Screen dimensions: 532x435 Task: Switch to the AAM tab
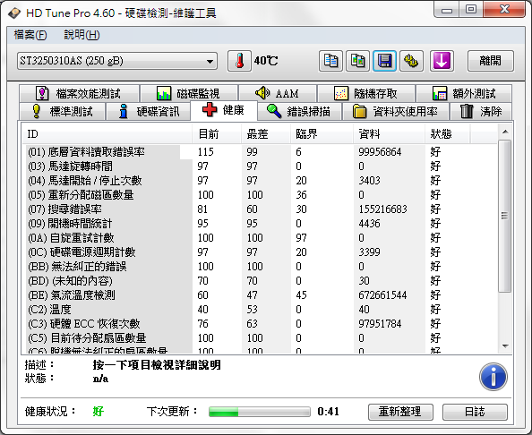tap(278, 93)
